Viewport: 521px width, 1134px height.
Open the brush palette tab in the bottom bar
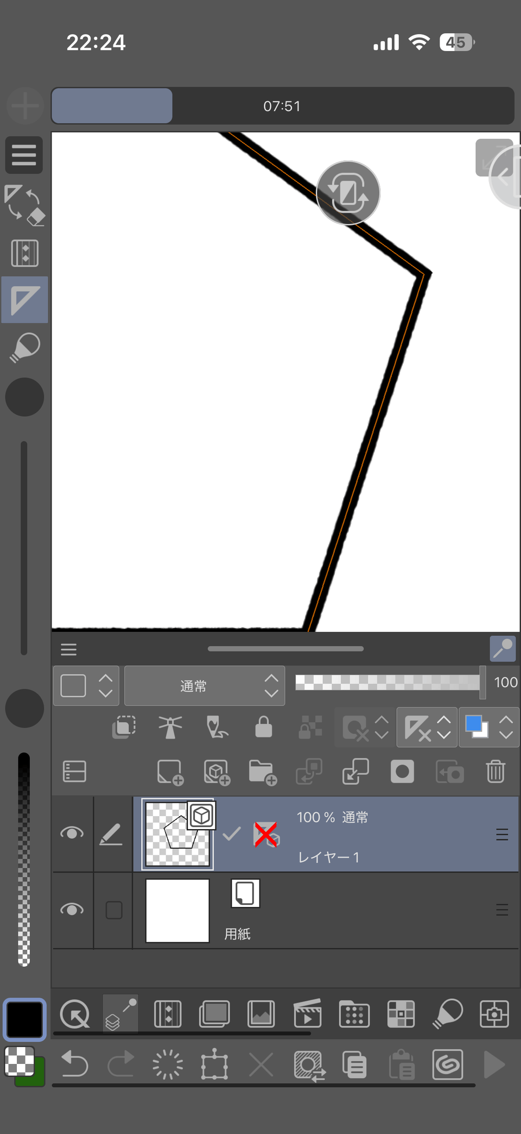(448, 1014)
